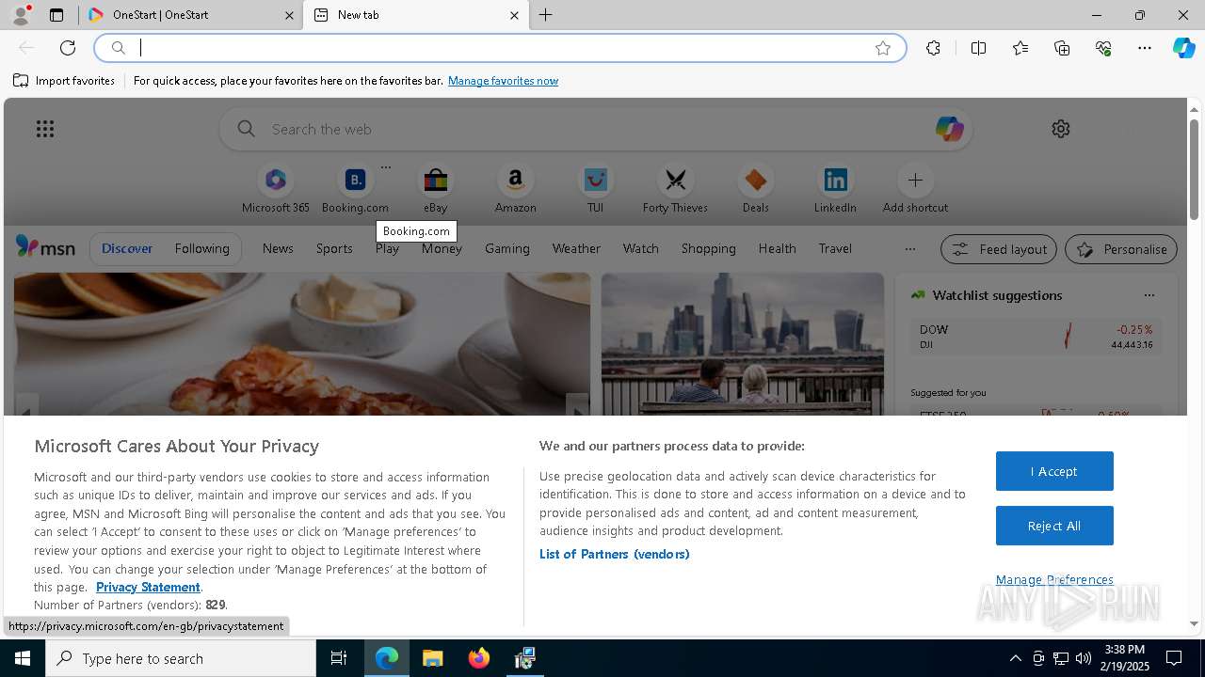This screenshot has height=677, width=1205.
Task: Open the city skyline news thumbnail
Action: (743, 344)
